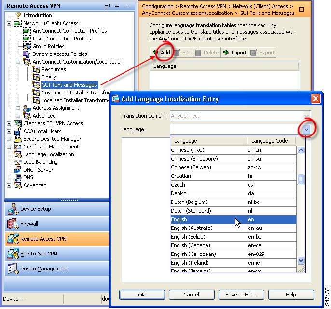The image size is (331, 309).
Task: Click the panel float/restore icon
Action: point(107,6)
